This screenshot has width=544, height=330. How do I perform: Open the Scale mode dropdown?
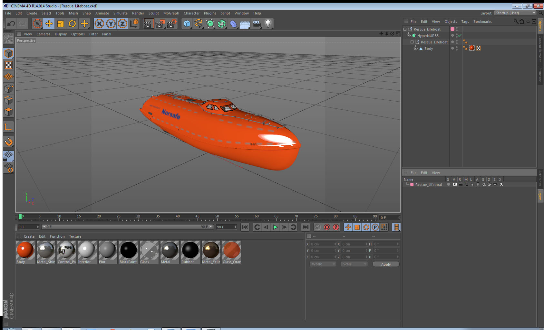(x=354, y=264)
